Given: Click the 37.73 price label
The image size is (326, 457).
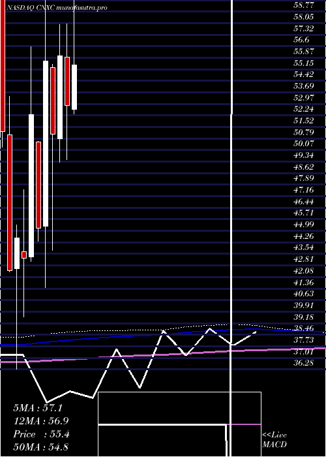Looking at the screenshot, I should 304,340.
